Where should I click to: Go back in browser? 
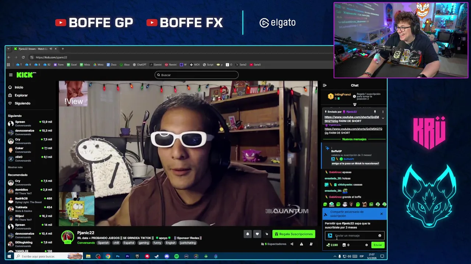[x=10, y=57]
